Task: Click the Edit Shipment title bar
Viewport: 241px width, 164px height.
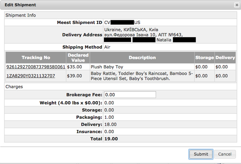Action: pos(94,5)
